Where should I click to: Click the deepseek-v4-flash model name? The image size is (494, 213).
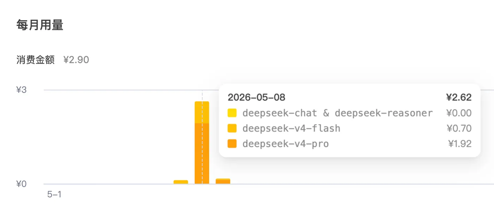(291, 128)
